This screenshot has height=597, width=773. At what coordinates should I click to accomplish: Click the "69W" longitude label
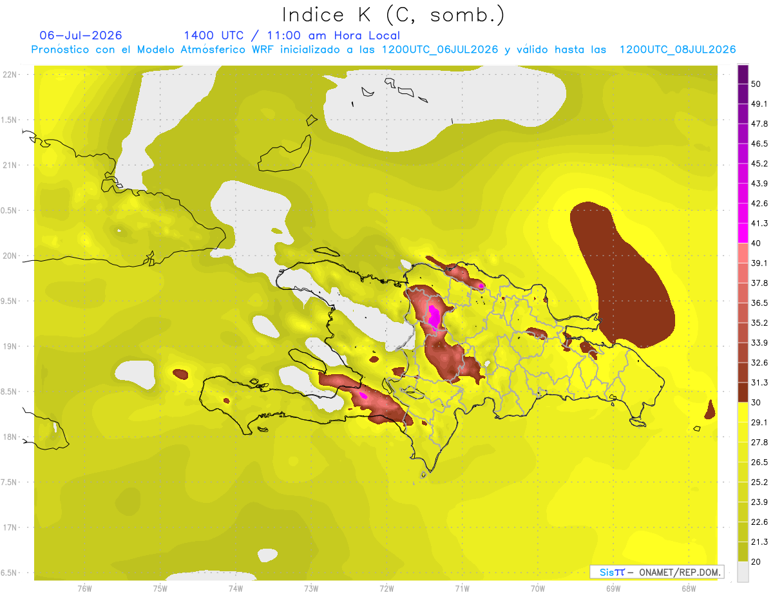coord(613,588)
